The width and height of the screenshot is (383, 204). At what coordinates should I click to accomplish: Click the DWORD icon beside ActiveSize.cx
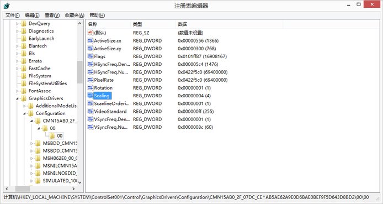point(91,40)
